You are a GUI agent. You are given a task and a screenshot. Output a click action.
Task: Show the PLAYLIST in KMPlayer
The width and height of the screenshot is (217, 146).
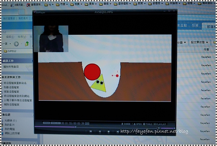point(160,124)
